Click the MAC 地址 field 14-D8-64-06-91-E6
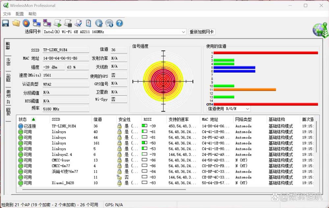Viewport: 329px width, 208px height. [66, 58]
